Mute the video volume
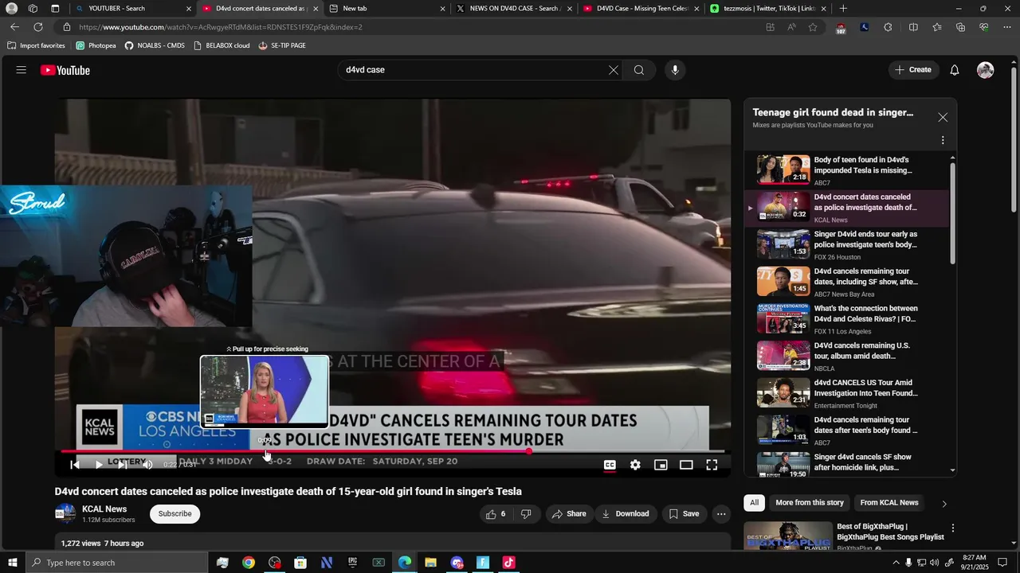The image size is (1020, 573). click(x=147, y=465)
